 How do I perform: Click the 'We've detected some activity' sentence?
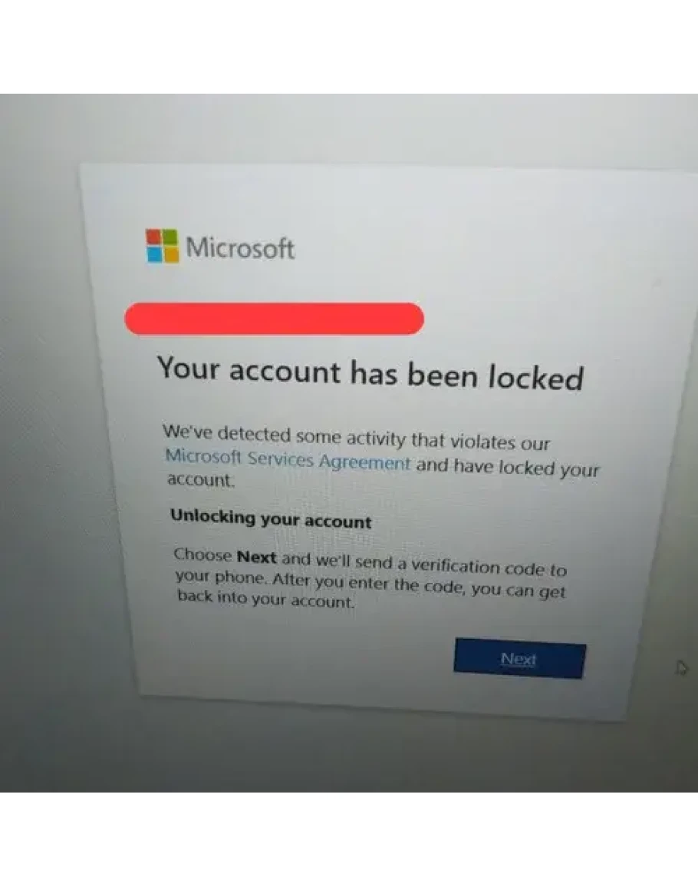[x=356, y=437]
